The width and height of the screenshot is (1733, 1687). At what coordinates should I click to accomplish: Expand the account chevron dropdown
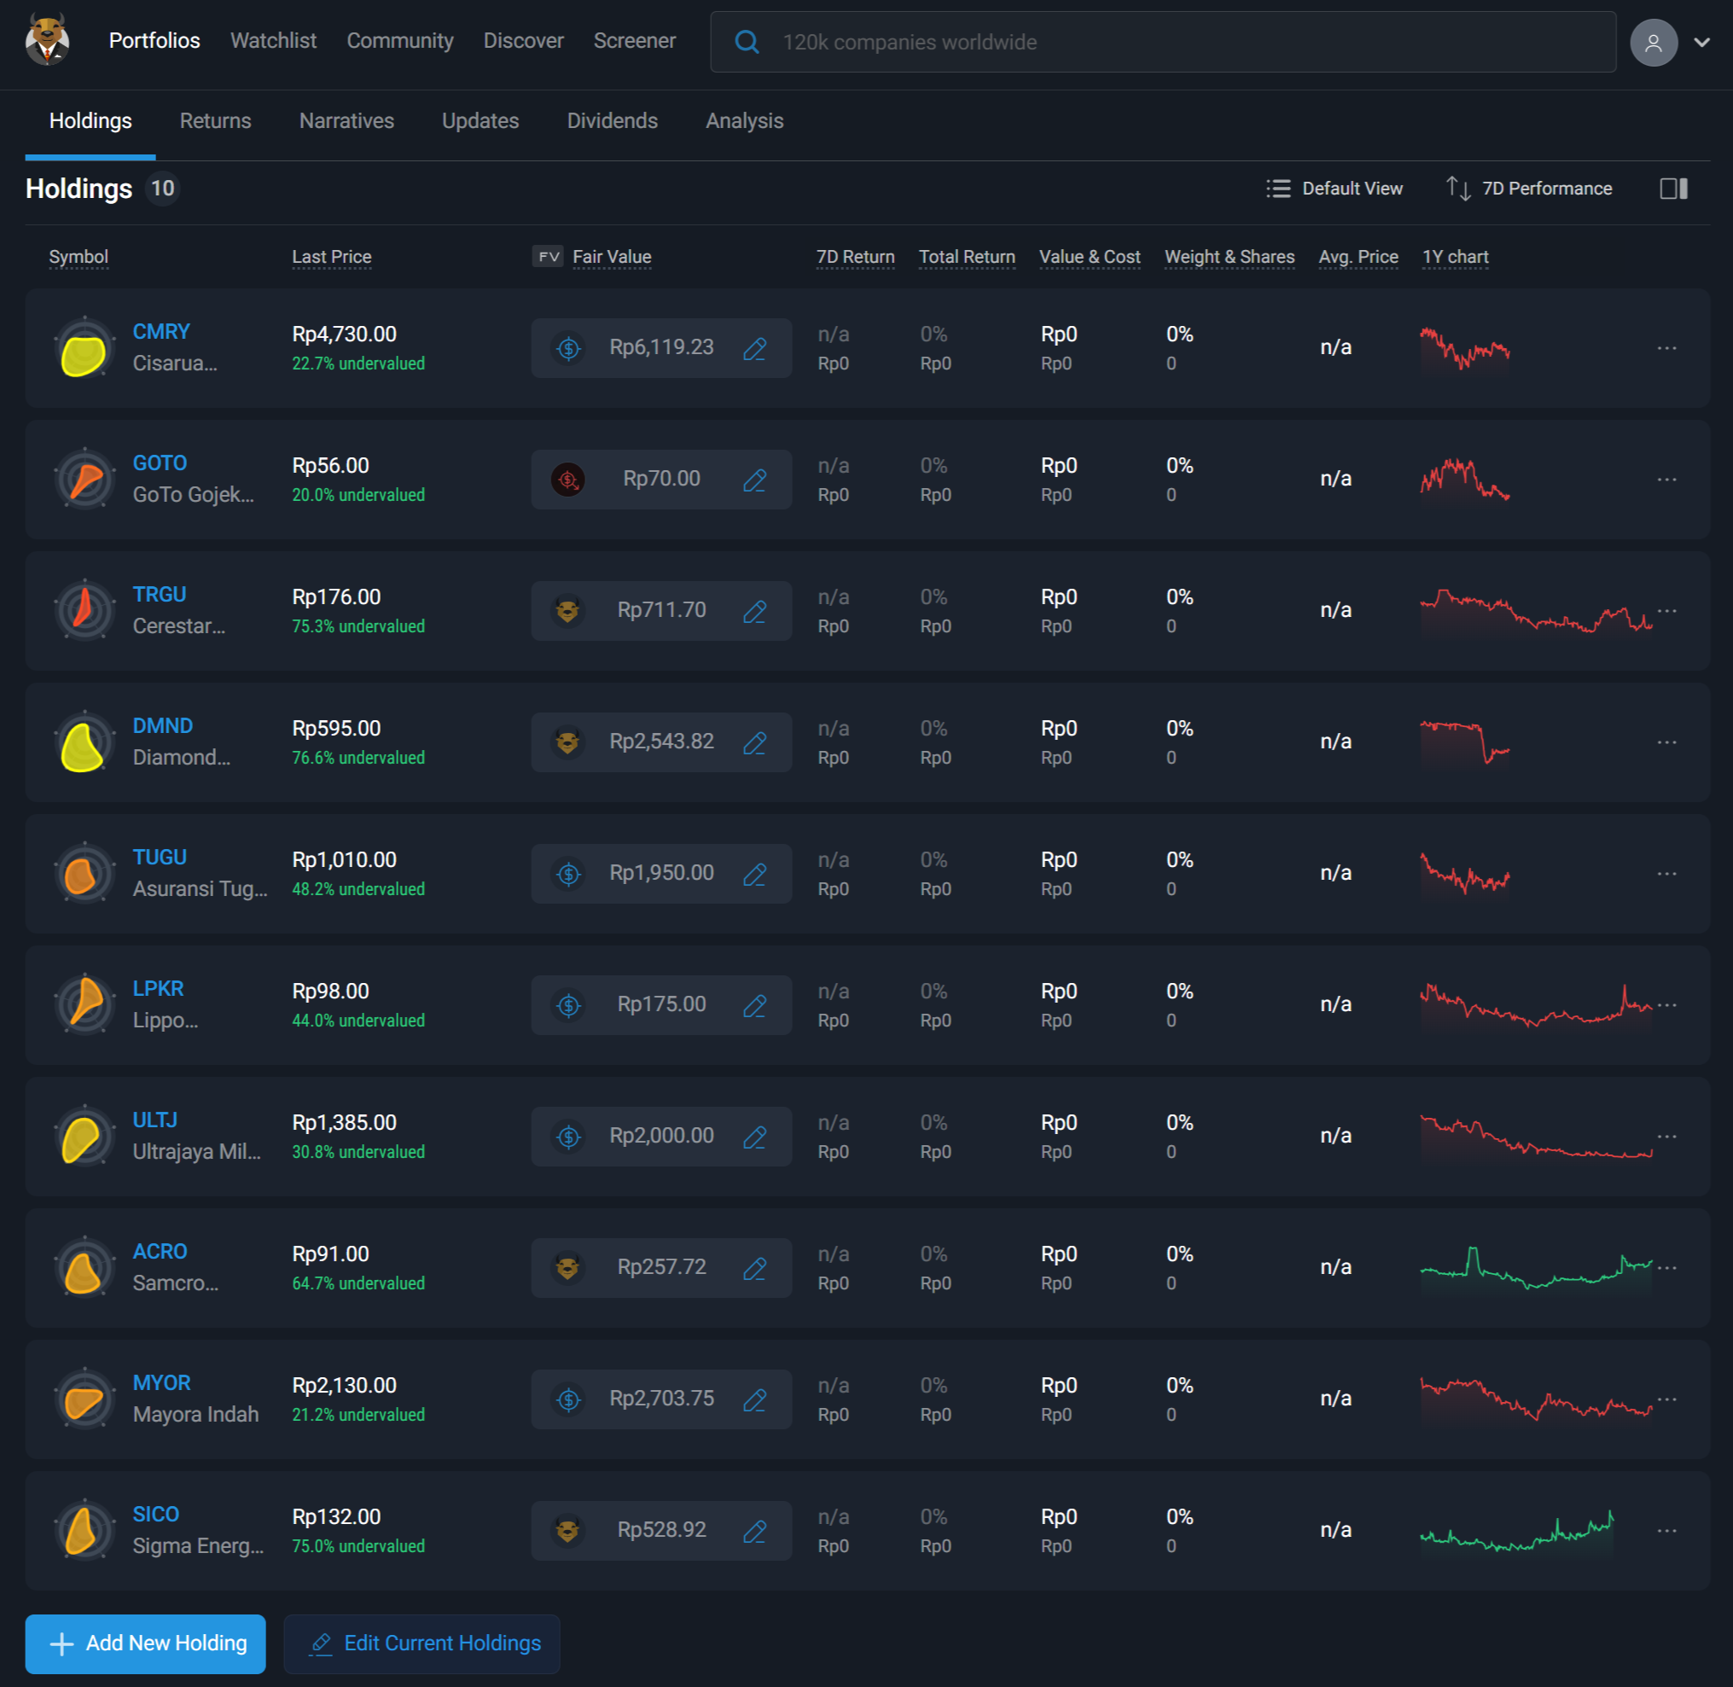1701,43
